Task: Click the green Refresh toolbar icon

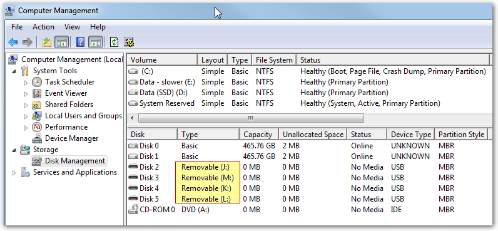Action: click(x=114, y=42)
